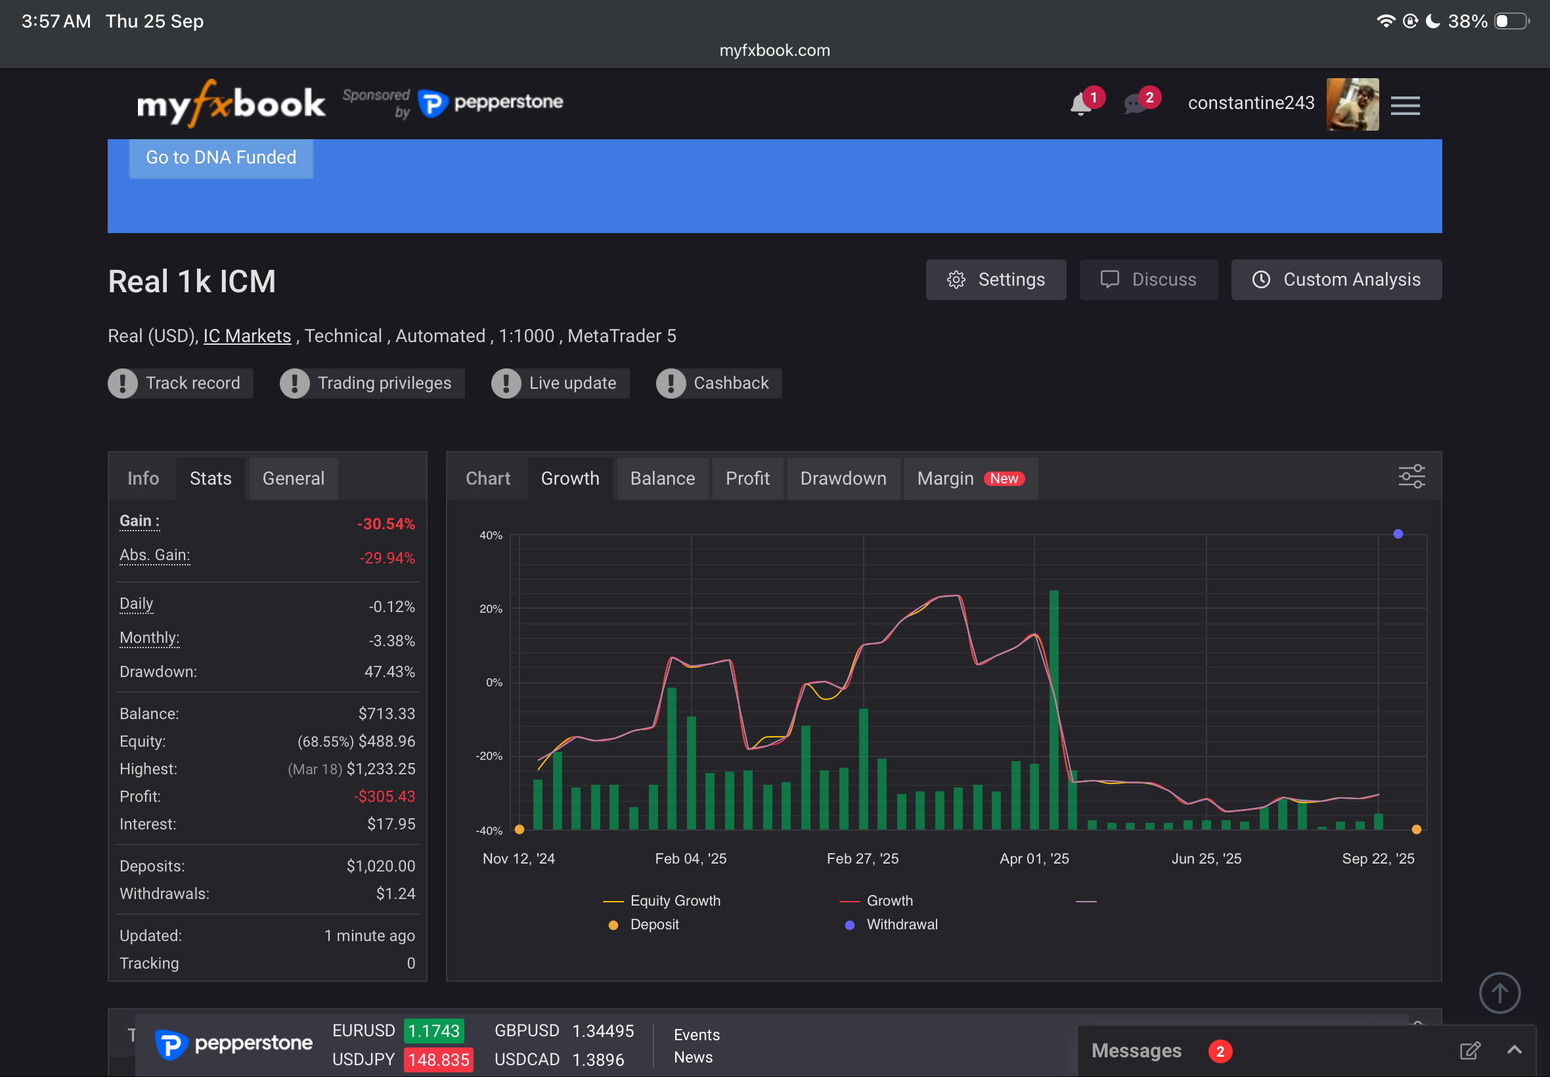This screenshot has height=1077, width=1550.
Task: Toggle Withdrawal markers in chart legend
Action: pyautogui.click(x=901, y=925)
